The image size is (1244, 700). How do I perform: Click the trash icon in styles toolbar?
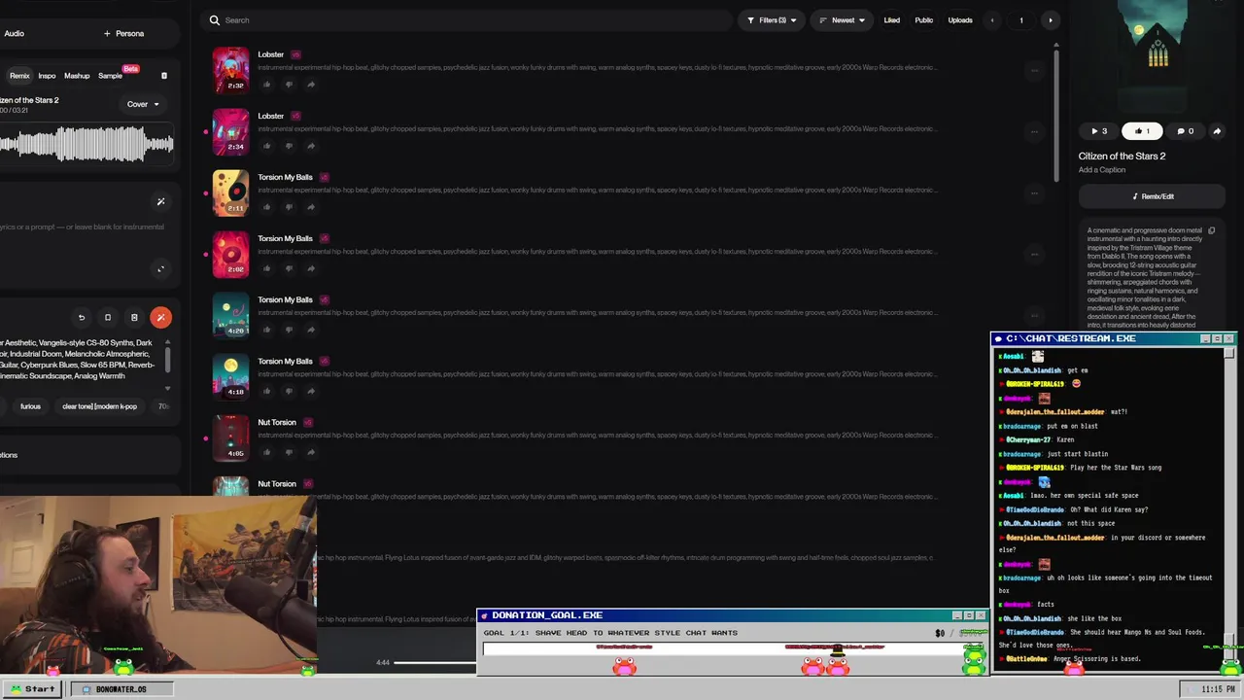click(134, 317)
